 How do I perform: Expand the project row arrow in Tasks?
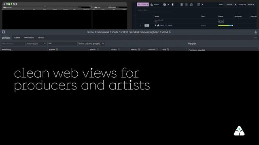(x=155, y=25)
